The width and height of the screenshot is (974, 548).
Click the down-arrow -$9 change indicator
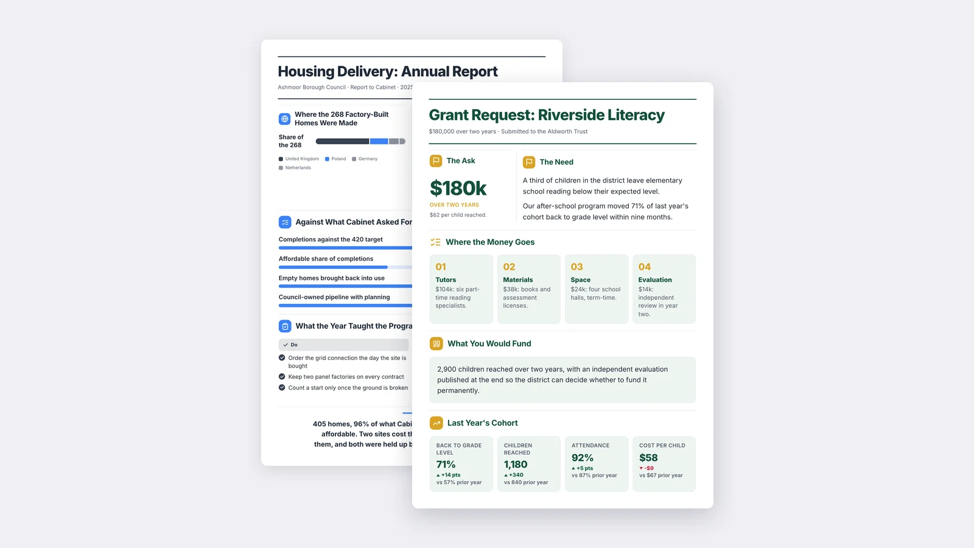point(646,468)
